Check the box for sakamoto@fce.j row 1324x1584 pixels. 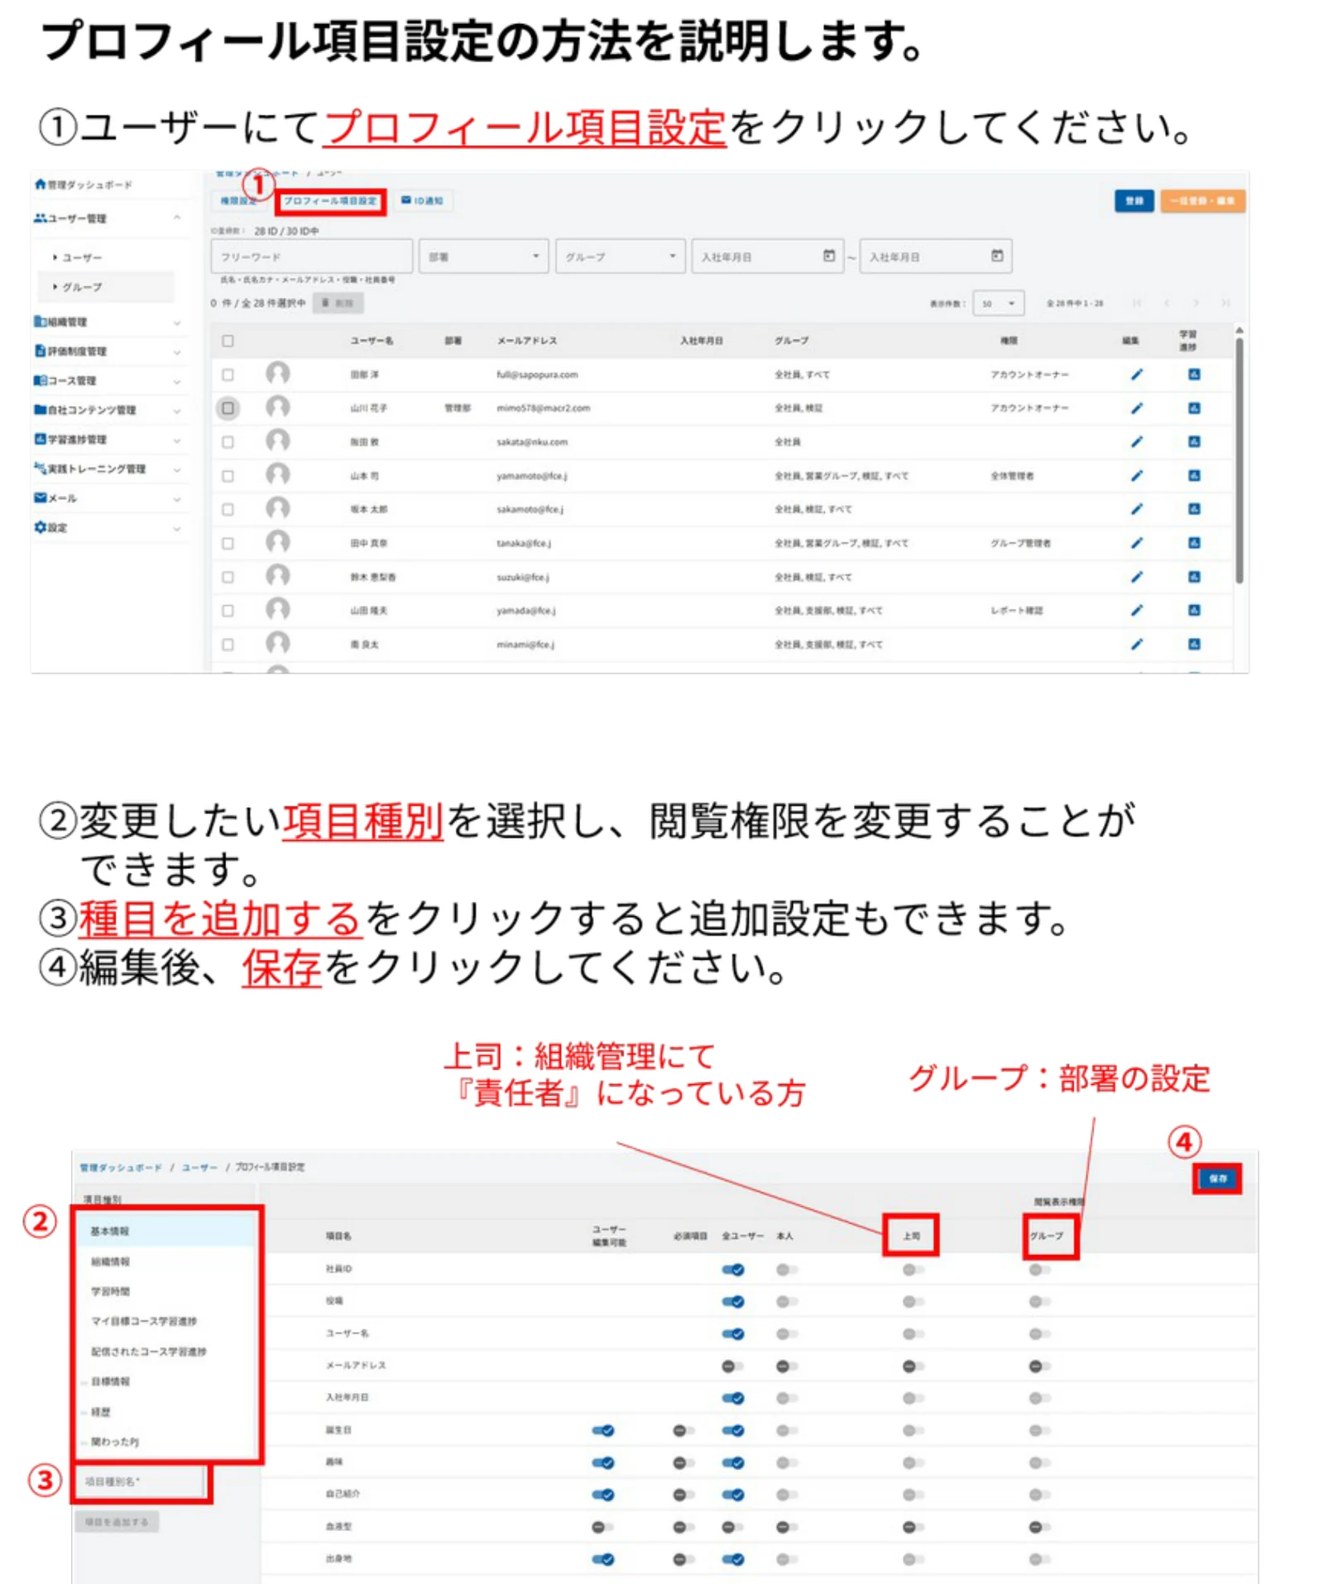coord(228,510)
